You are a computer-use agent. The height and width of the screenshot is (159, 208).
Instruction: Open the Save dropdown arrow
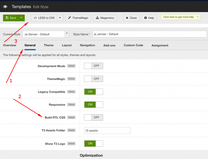(x=21, y=18)
